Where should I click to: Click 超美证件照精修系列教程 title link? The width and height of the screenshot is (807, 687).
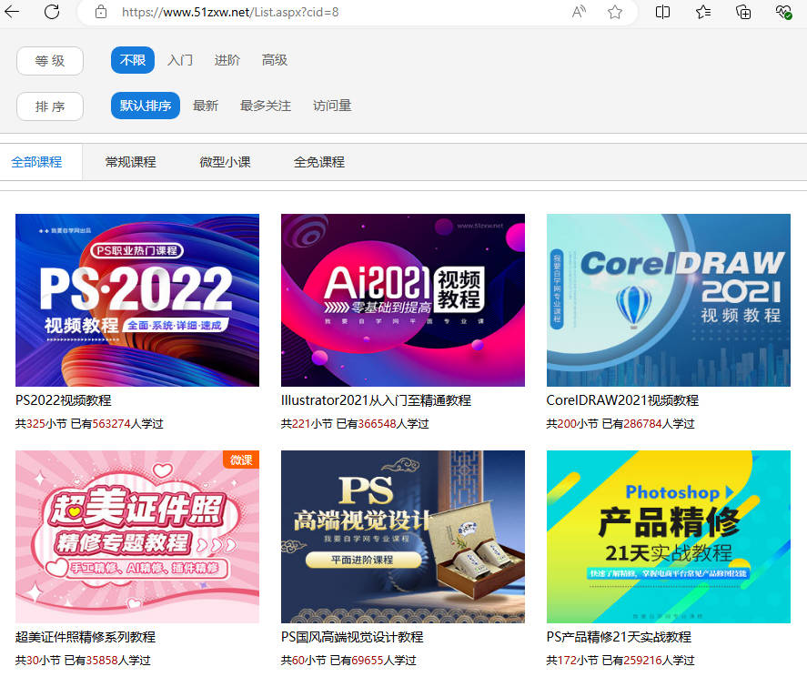coord(86,637)
